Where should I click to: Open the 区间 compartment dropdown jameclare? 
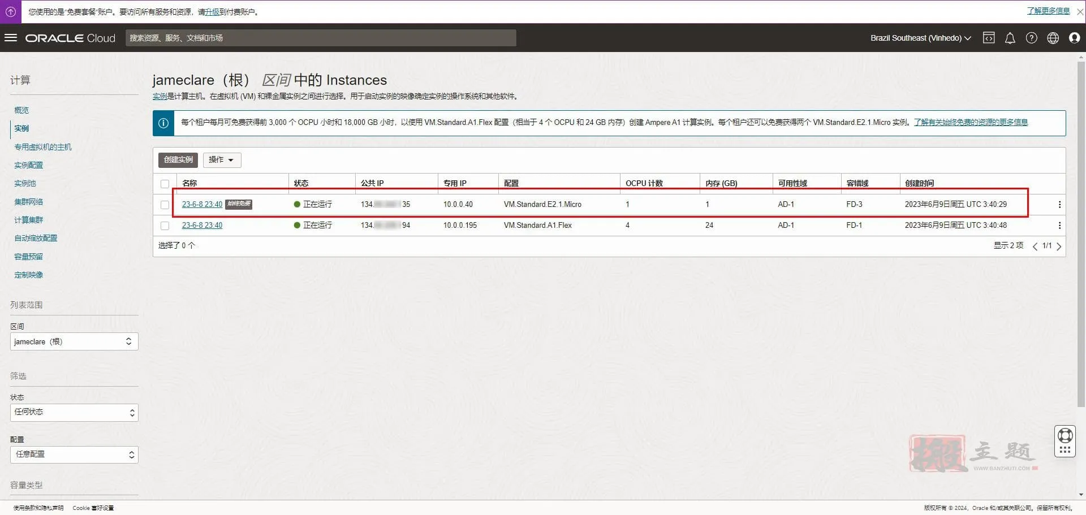point(74,341)
